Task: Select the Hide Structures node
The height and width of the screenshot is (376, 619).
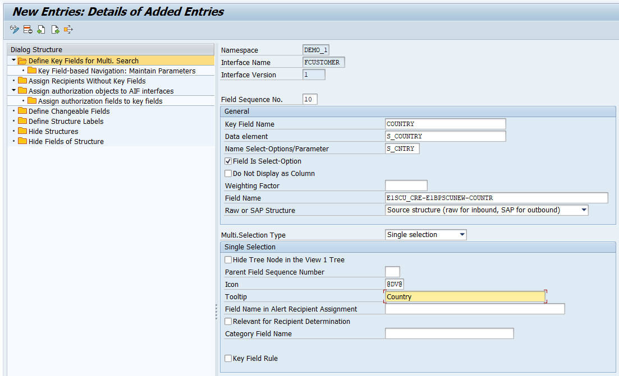Action: click(x=53, y=131)
